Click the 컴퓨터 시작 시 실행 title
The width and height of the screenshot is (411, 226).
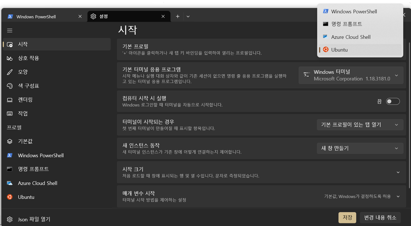pos(144,98)
